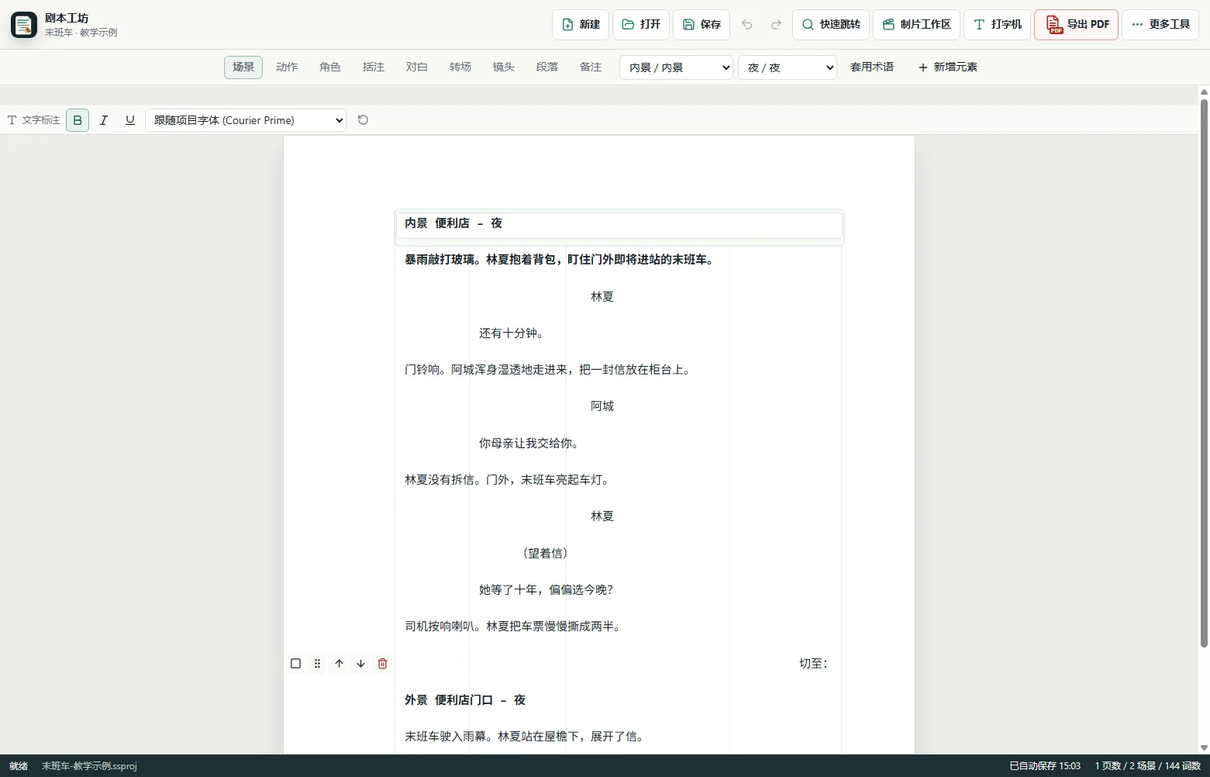This screenshot has width=1210, height=777.
Task: Click the scene heading field 内景 便利店 – 夜
Action: [x=619, y=225]
